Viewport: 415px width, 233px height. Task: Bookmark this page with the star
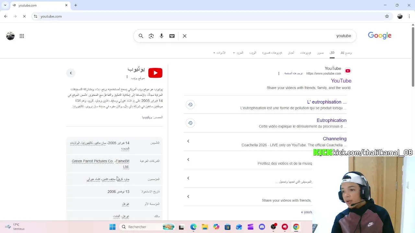coord(387,16)
